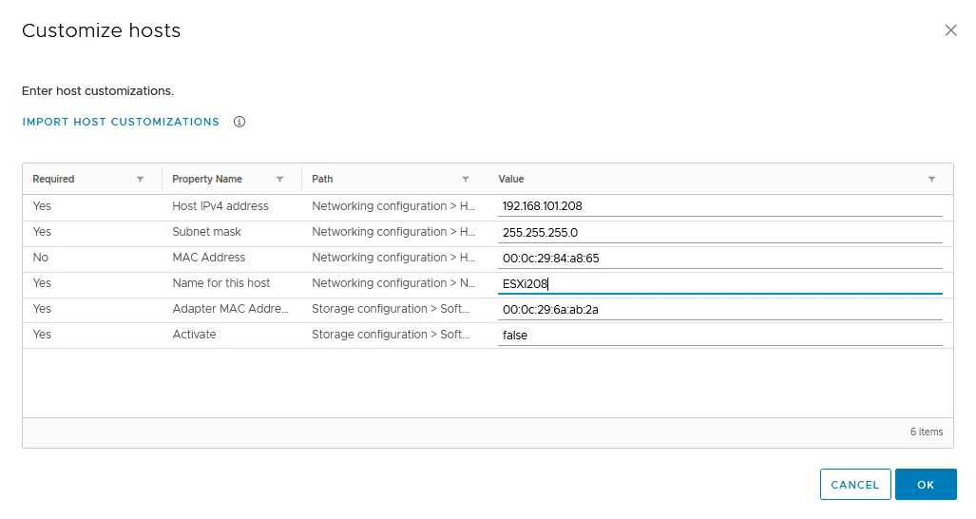The height and width of the screenshot is (519, 976).
Task: Sort by the Value column header
Action: coord(511,179)
